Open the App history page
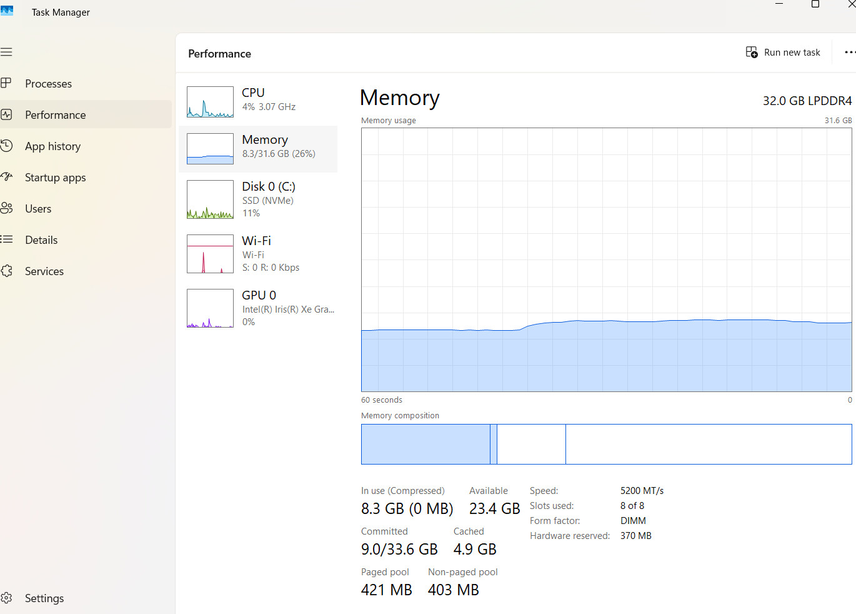This screenshot has height=614, width=856. 86,146
